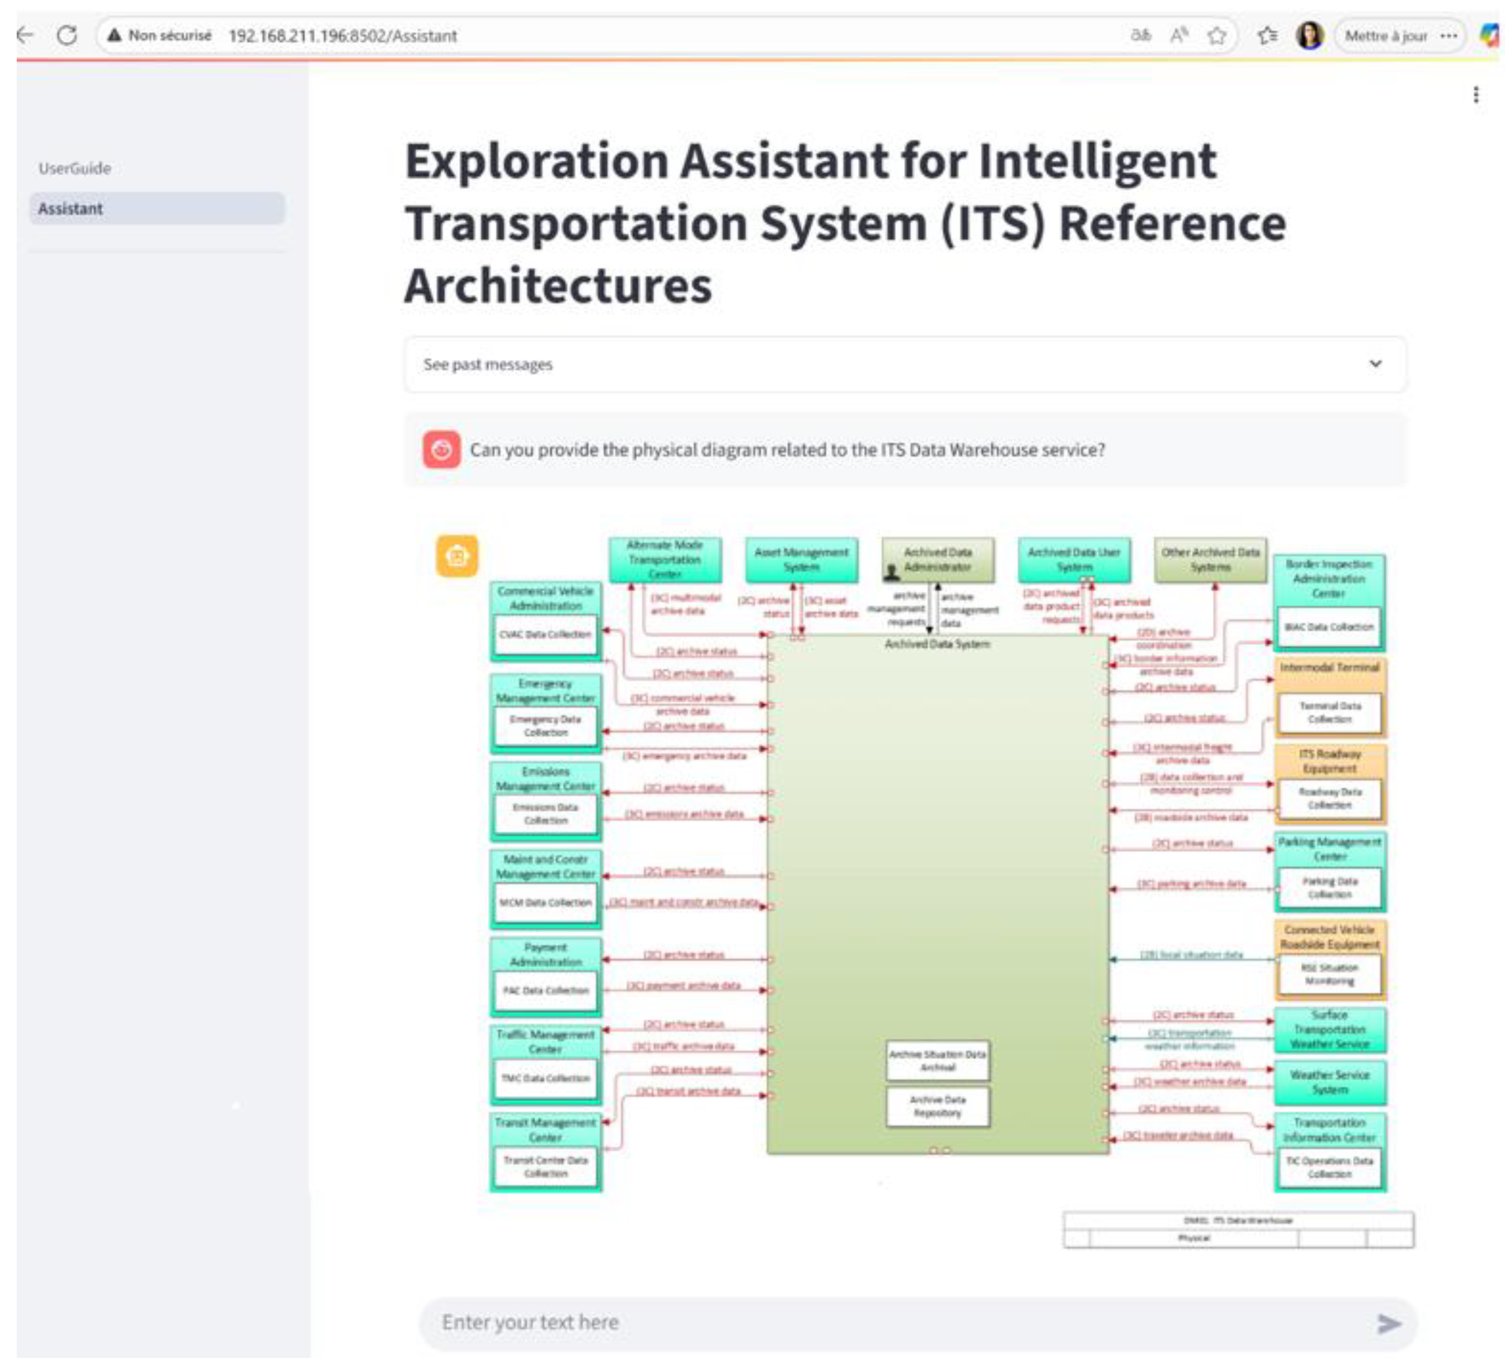1510x1372 pixels.
Task: Open Streamlit three-dot app menu
Action: [x=1476, y=94]
